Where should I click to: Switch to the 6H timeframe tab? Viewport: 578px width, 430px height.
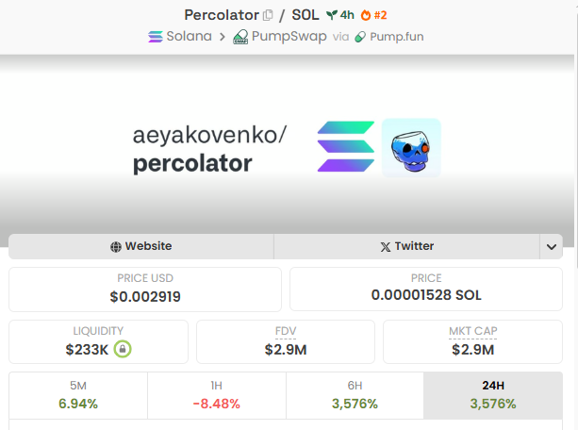point(355,395)
